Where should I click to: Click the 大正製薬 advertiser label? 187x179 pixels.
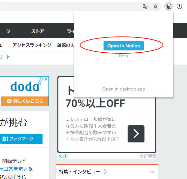click(x=148, y=156)
